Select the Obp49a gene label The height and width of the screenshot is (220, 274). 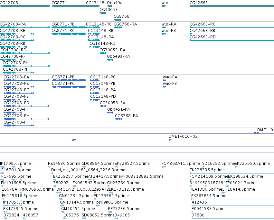[x=115, y=3]
